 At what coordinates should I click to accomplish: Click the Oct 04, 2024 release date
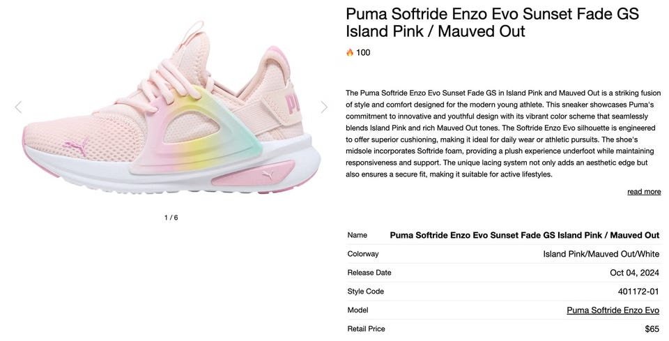[634, 273]
